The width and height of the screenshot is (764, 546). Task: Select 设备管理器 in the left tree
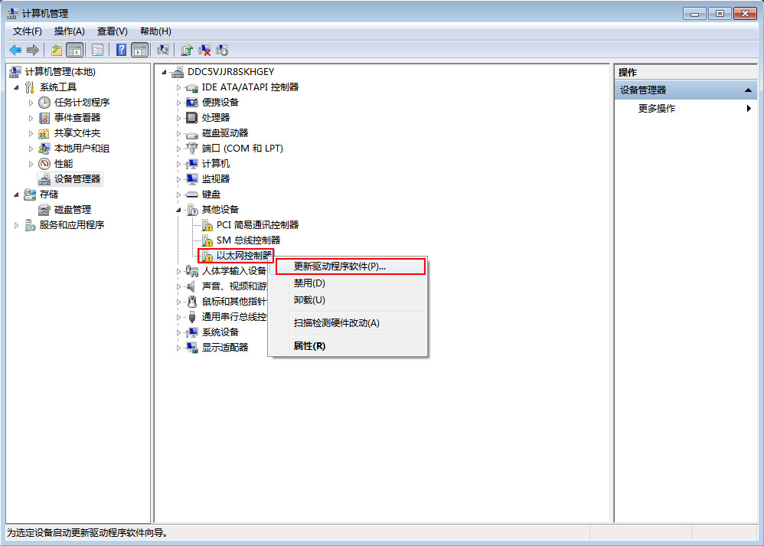click(77, 179)
